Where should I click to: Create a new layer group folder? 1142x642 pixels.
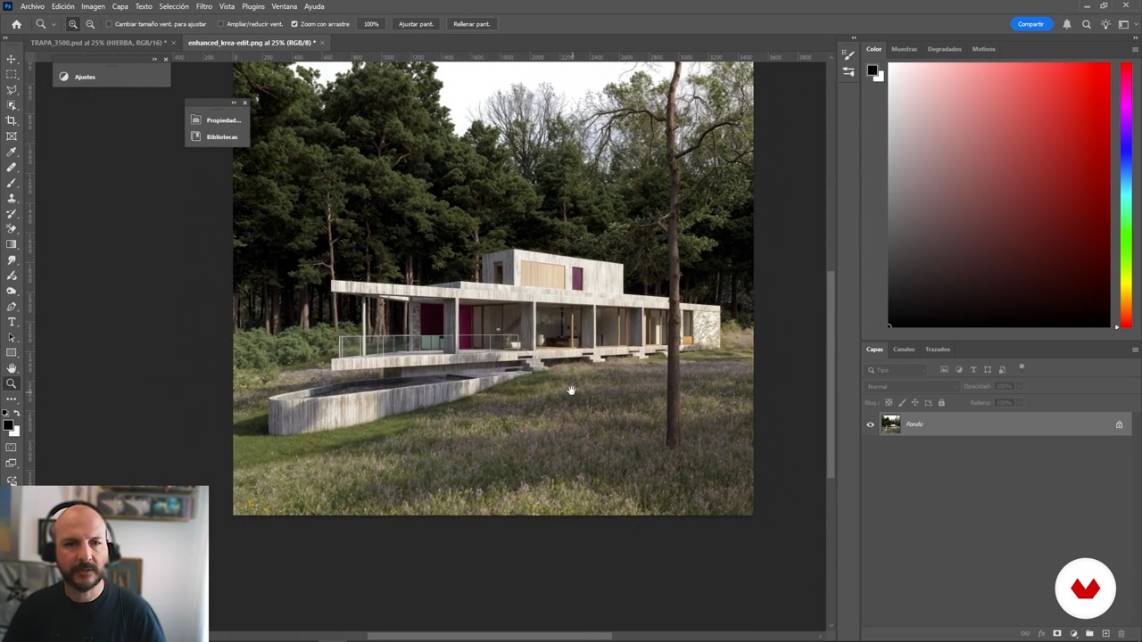point(1089,633)
